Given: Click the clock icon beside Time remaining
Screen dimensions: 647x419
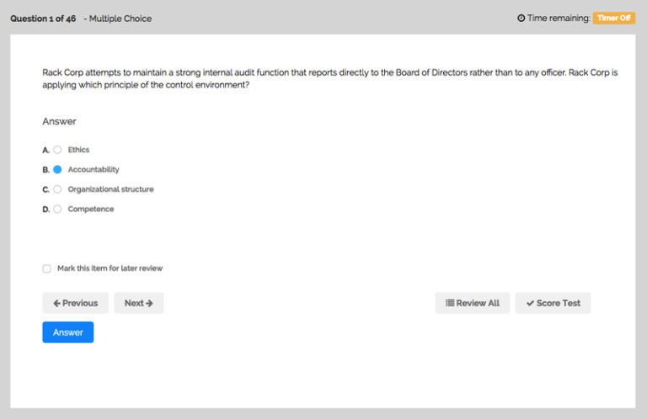Looking at the screenshot, I should [x=521, y=18].
